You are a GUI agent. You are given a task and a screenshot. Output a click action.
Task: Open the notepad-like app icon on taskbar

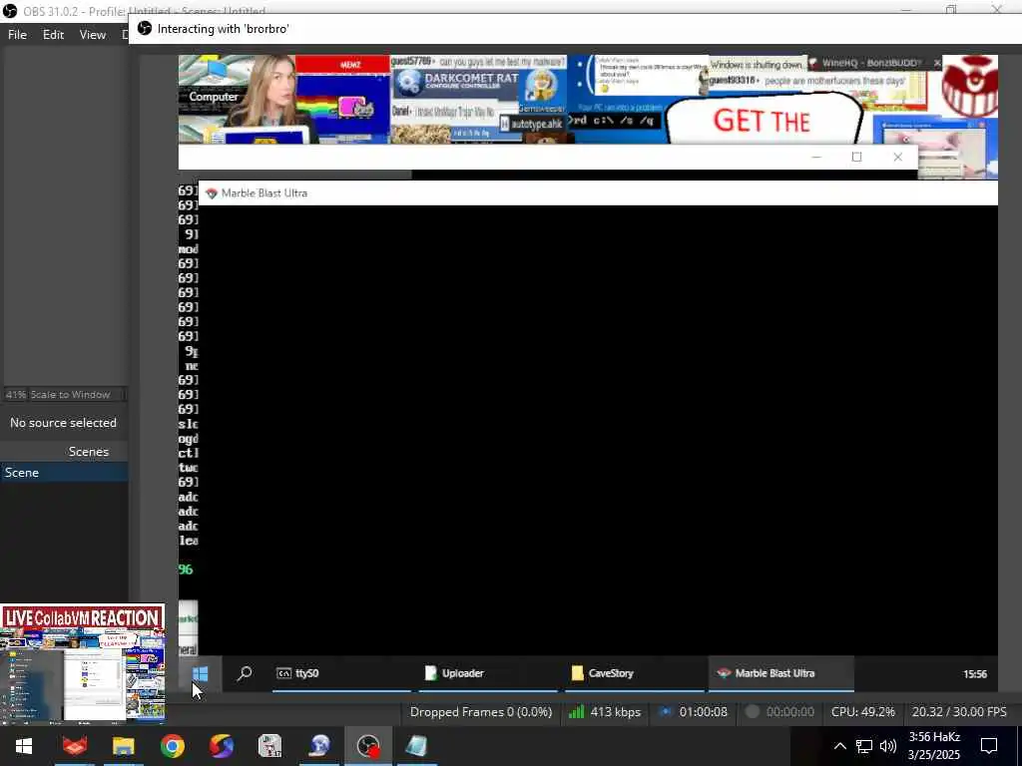(x=417, y=746)
